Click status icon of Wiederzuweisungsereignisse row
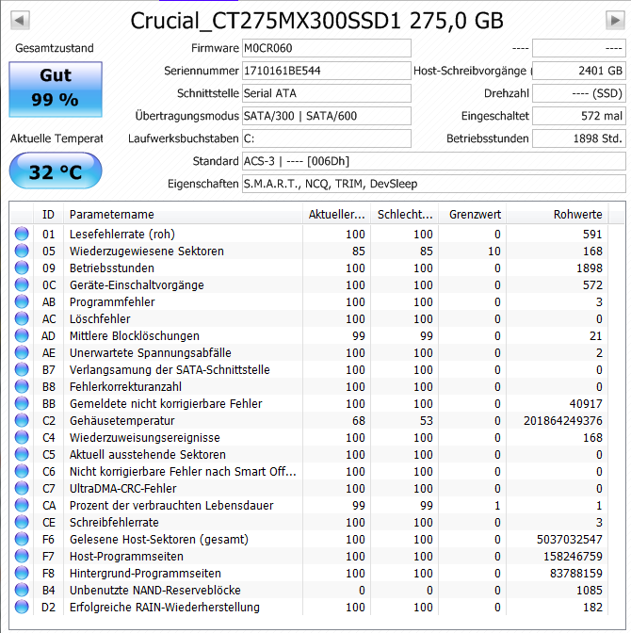Screen dimensions: 631x633 point(22,437)
